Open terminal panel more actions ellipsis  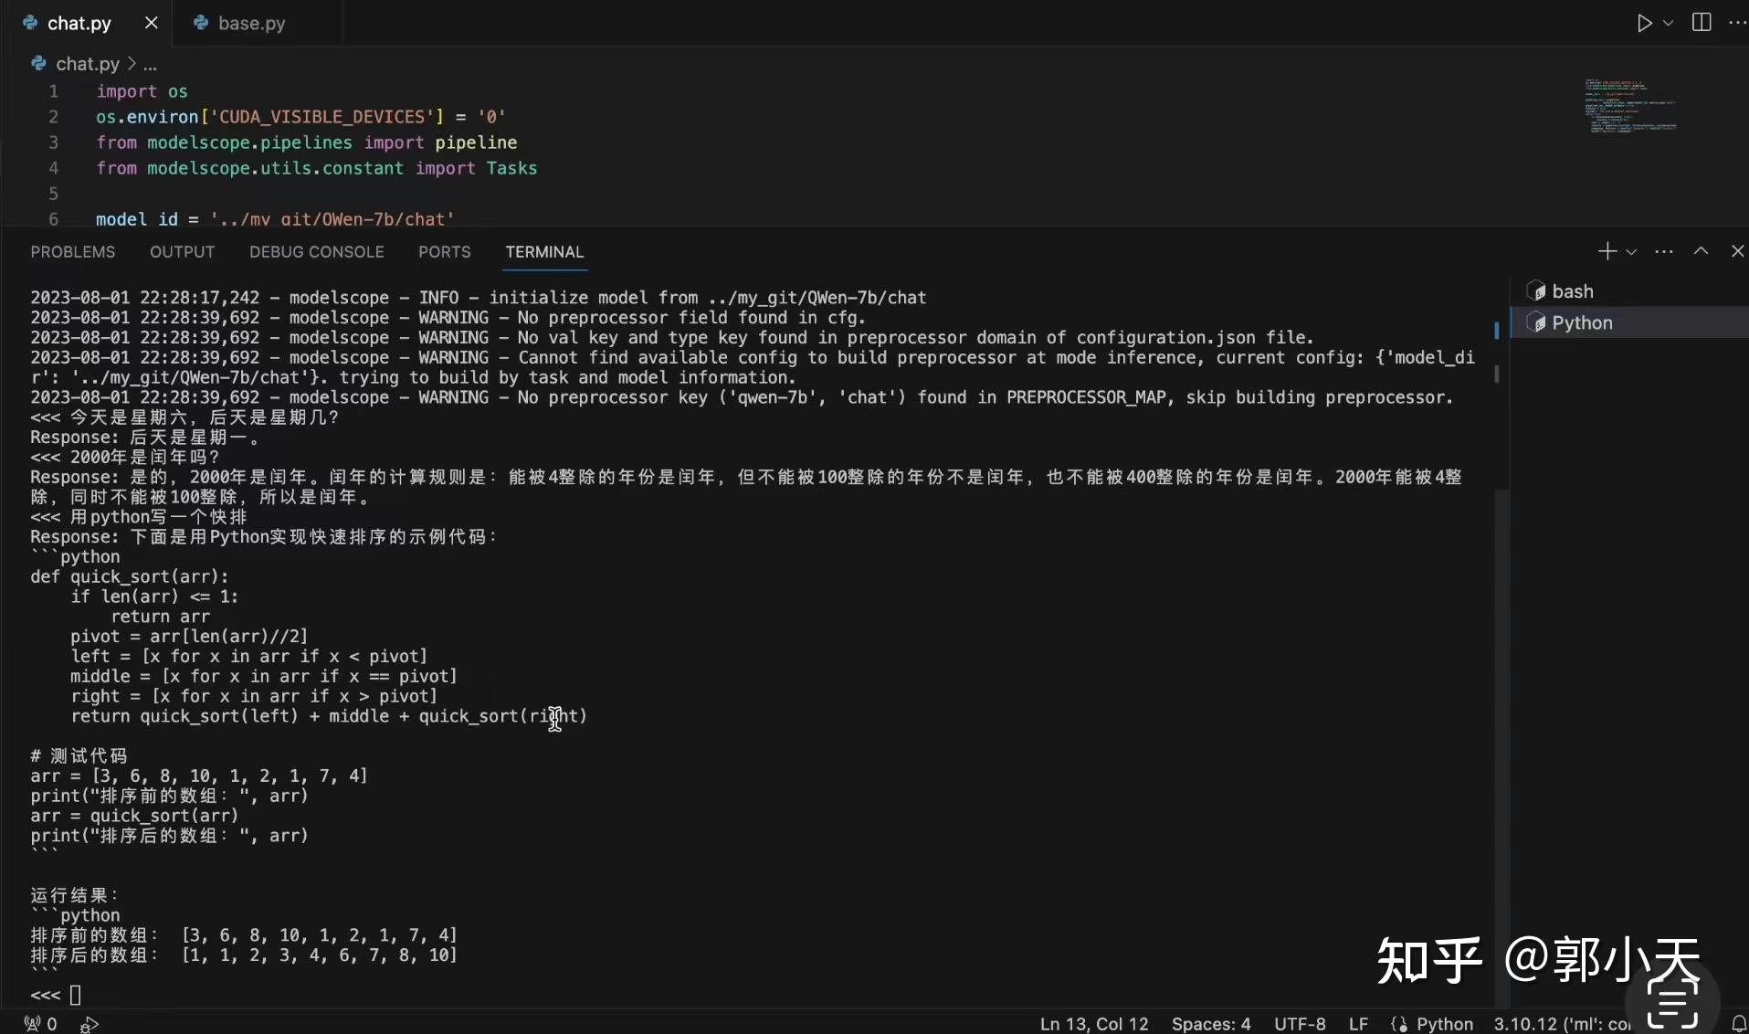pyautogui.click(x=1664, y=251)
